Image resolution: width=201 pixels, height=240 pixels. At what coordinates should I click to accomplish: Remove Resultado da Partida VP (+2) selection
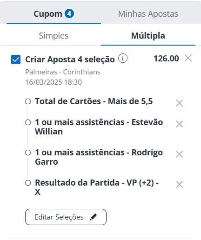180,185
